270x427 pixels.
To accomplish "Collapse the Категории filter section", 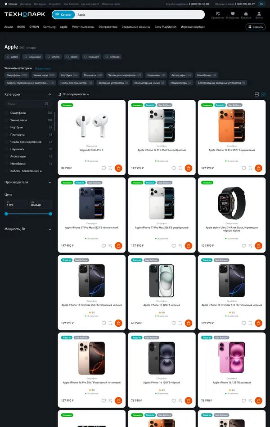I will (x=49, y=95).
